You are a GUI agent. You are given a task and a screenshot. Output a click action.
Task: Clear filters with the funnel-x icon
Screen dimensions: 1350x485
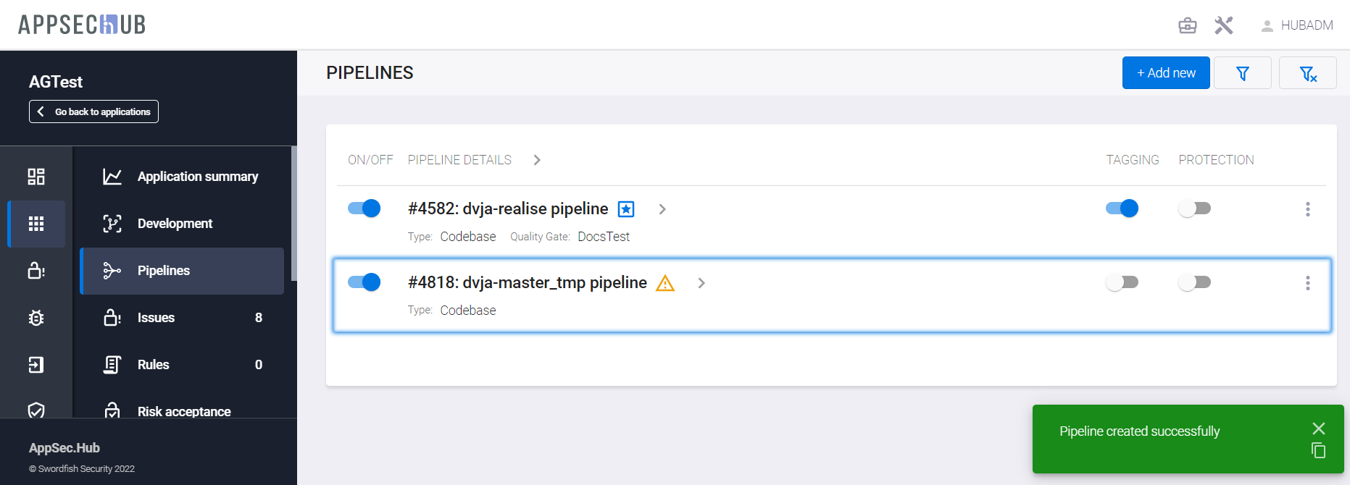tap(1307, 73)
